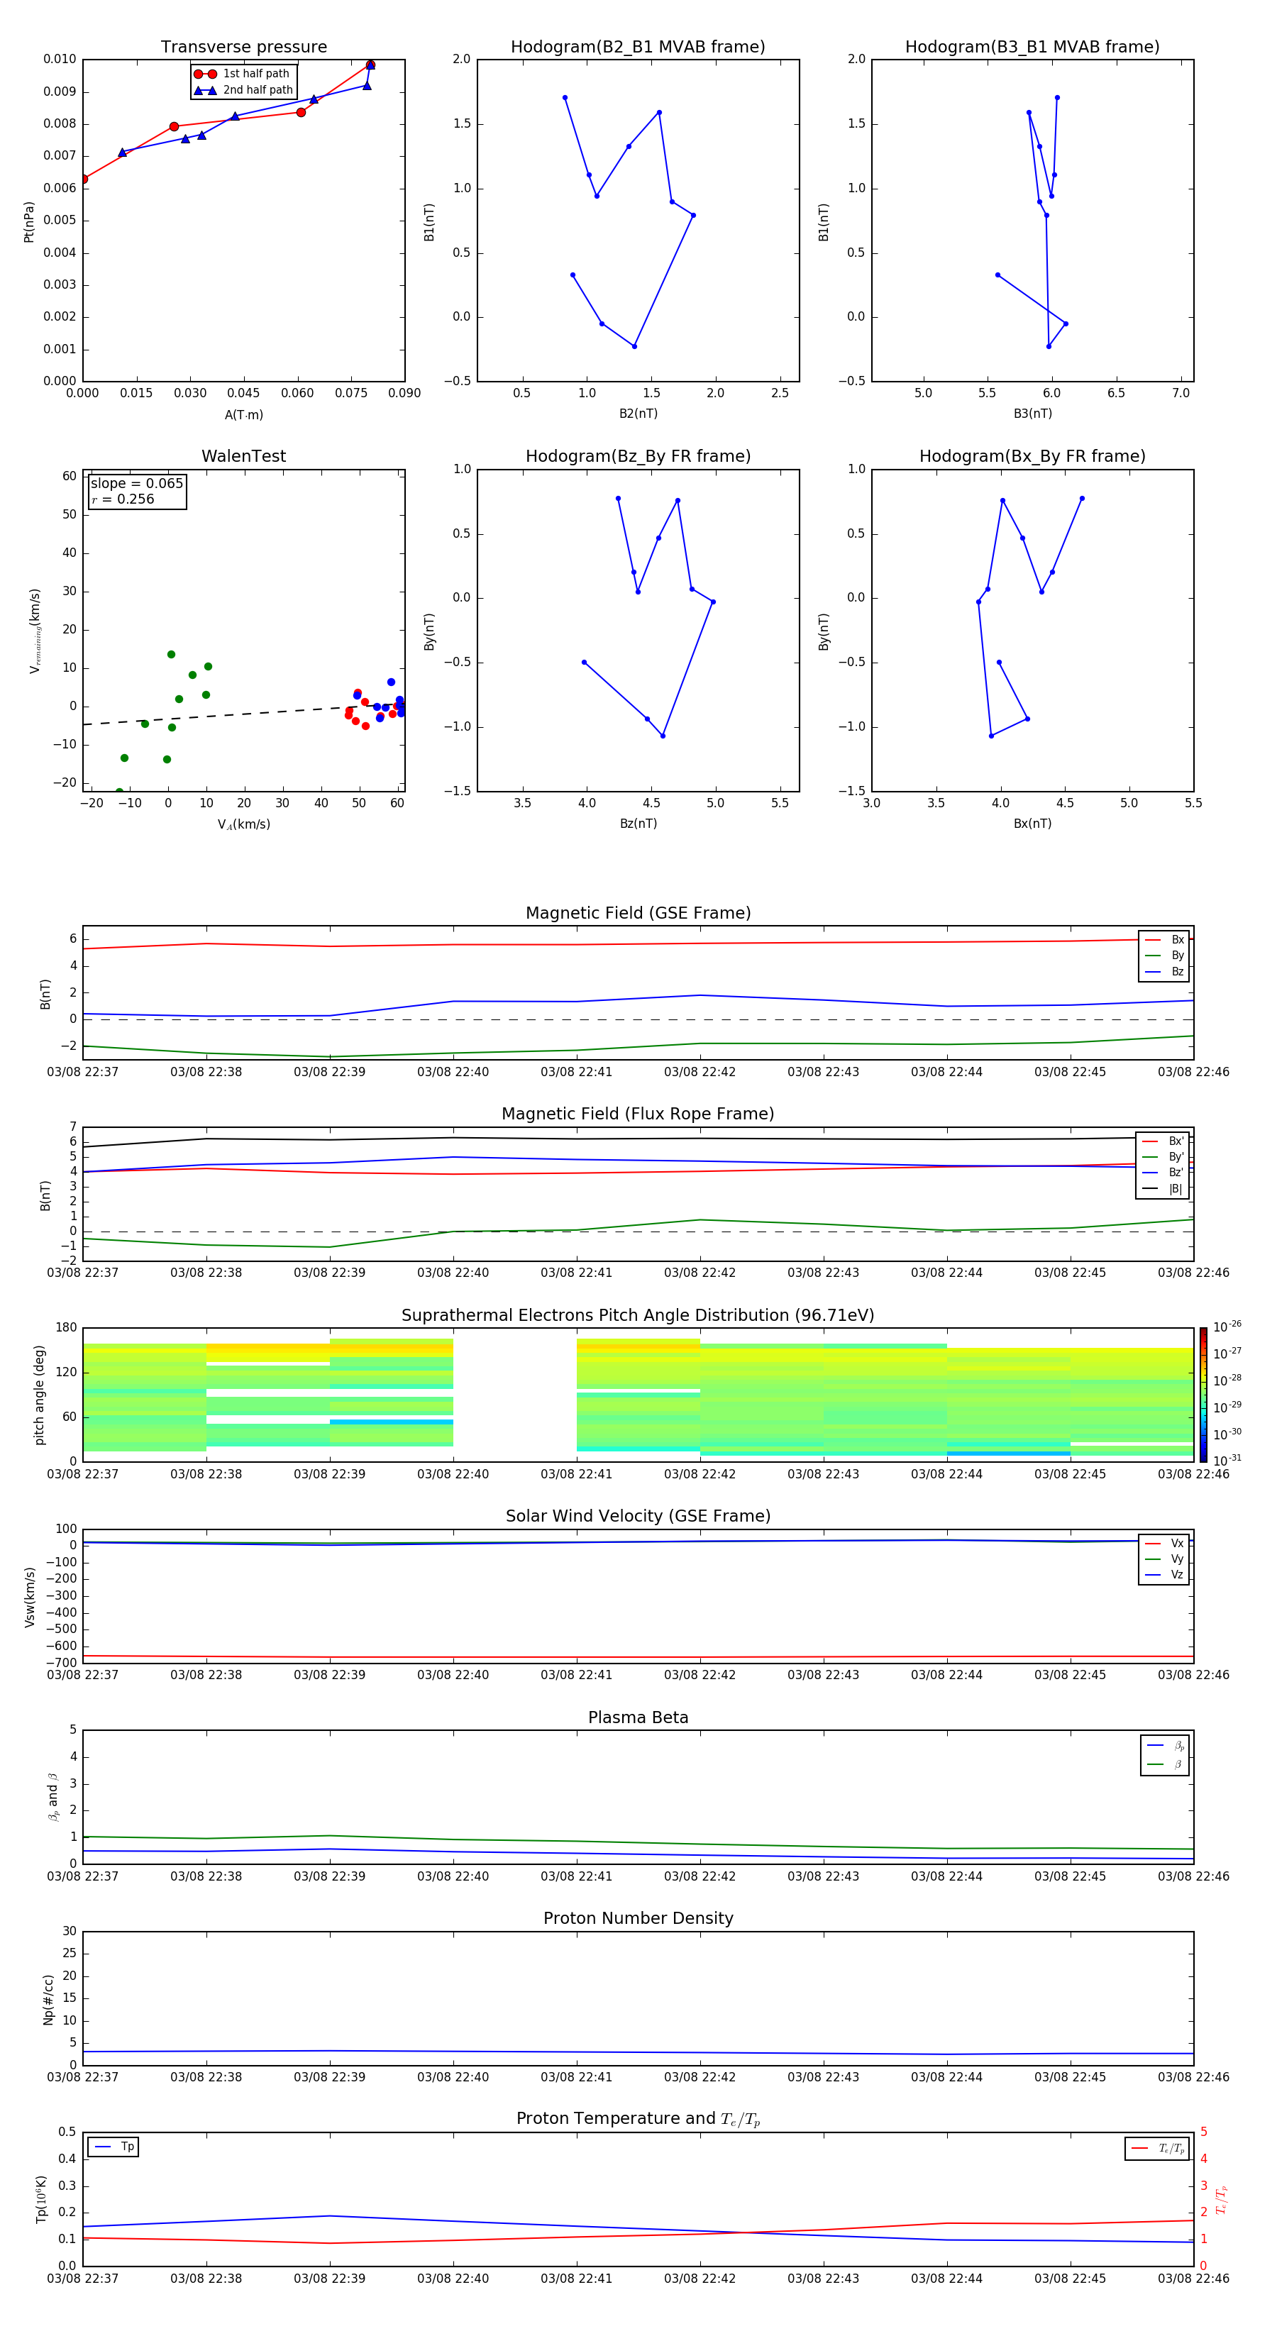Click the 'Transverse pressure' plot title
This screenshot has height=2341, width=1277.
pyautogui.click(x=243, y=48)
